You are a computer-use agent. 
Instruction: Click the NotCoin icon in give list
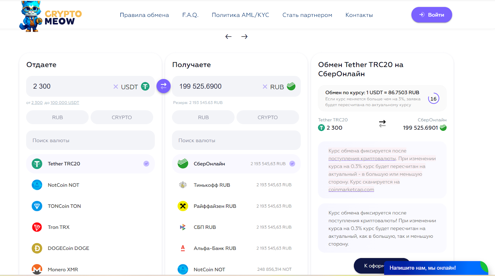(x=37, y=185)
